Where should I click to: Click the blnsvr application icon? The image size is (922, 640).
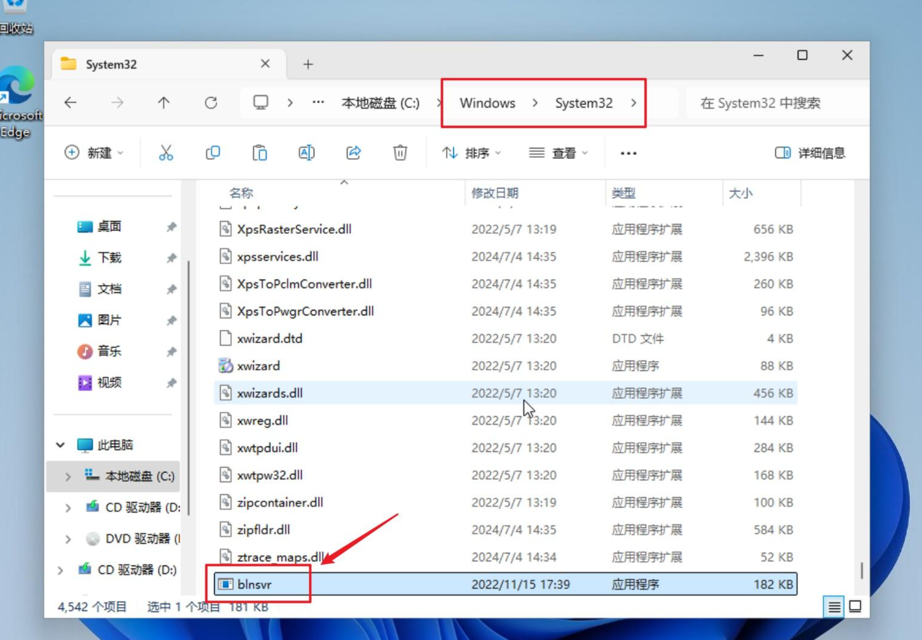point(226,584)
